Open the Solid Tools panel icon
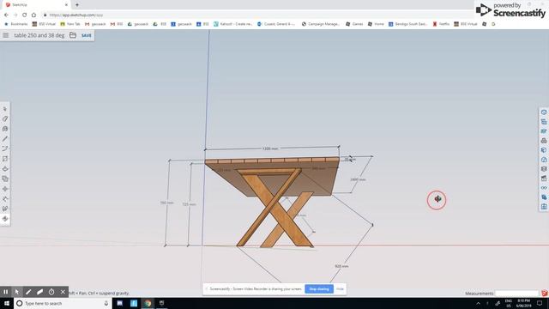549x309 pixels. tap(544, 197)
